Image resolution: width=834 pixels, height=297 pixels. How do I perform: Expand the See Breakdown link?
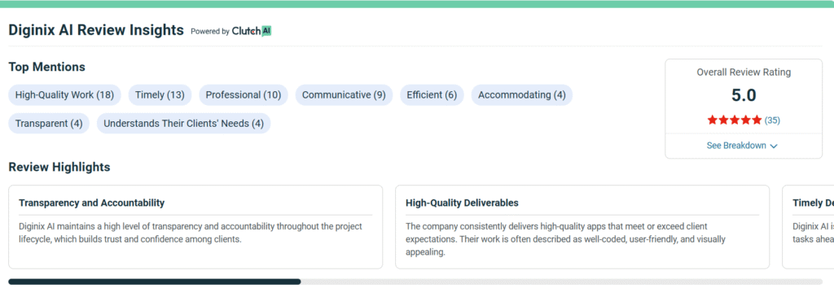coord(742,146)
